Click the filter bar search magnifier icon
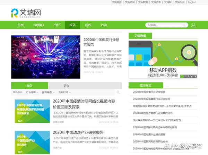Screen dimensions: 208x155 click(x=118, y=92)
